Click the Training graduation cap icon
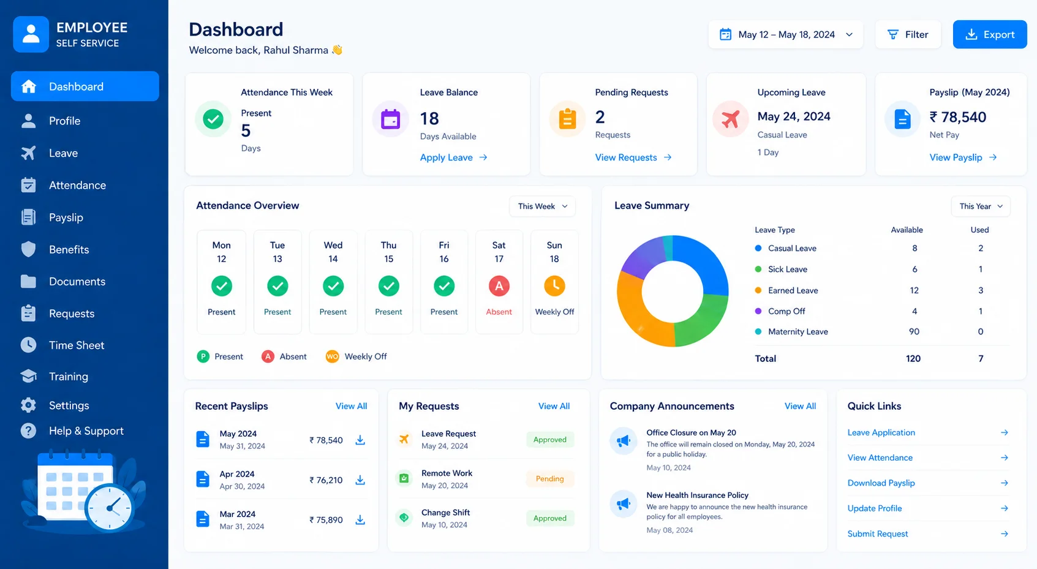The height and width of the screenshot is (569, 1037). coord(28,376)
